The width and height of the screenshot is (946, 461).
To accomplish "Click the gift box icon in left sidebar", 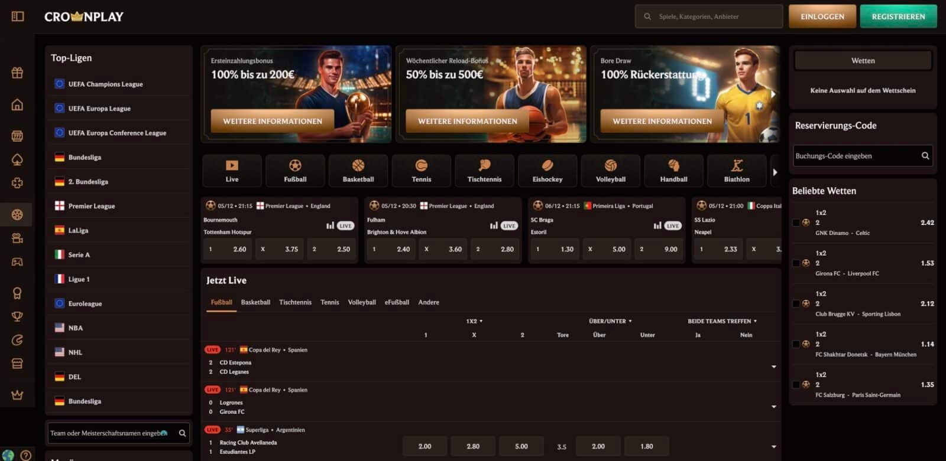I will 17,73.
